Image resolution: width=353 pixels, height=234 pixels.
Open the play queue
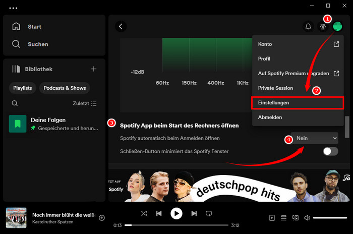(x=283, y=218)
